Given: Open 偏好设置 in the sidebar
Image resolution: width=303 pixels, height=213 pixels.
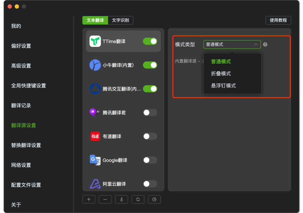Looking at the screenshot, I should (21, 46).
